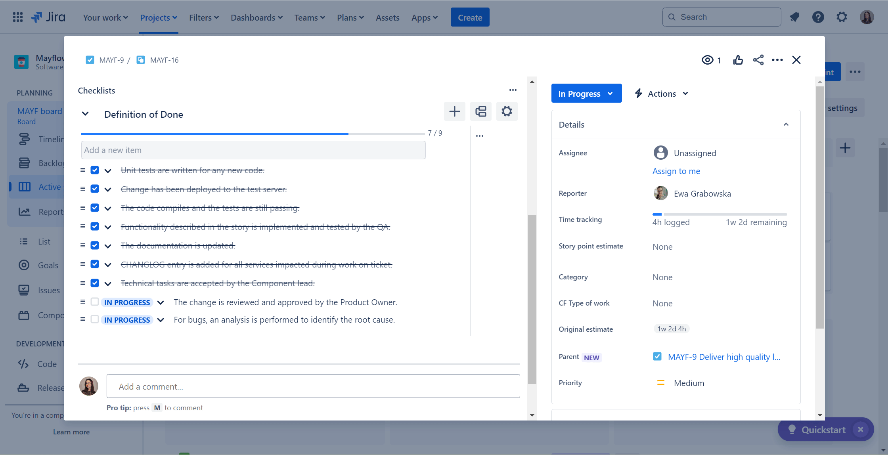The image size is (888, 455).
Task: Open the Filters menu
Action: pos(204,17)
